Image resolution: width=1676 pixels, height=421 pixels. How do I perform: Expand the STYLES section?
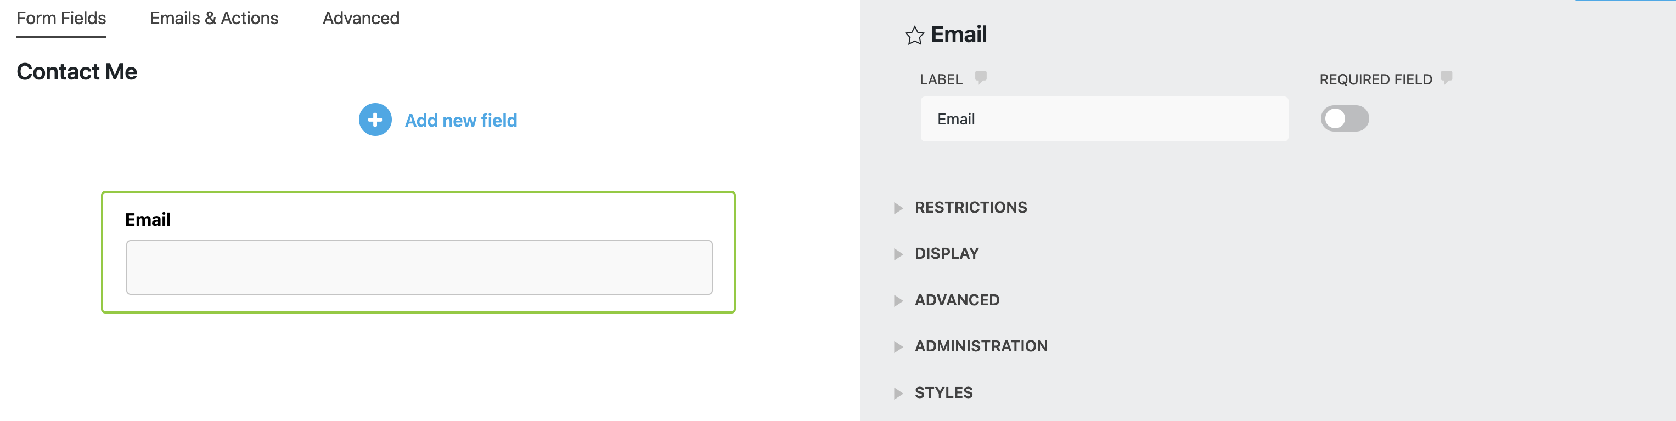point(943,392)
